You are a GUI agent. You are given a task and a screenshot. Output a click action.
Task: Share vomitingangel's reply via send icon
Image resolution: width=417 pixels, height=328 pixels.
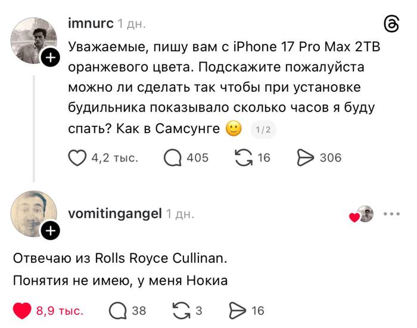pos(238,311)
